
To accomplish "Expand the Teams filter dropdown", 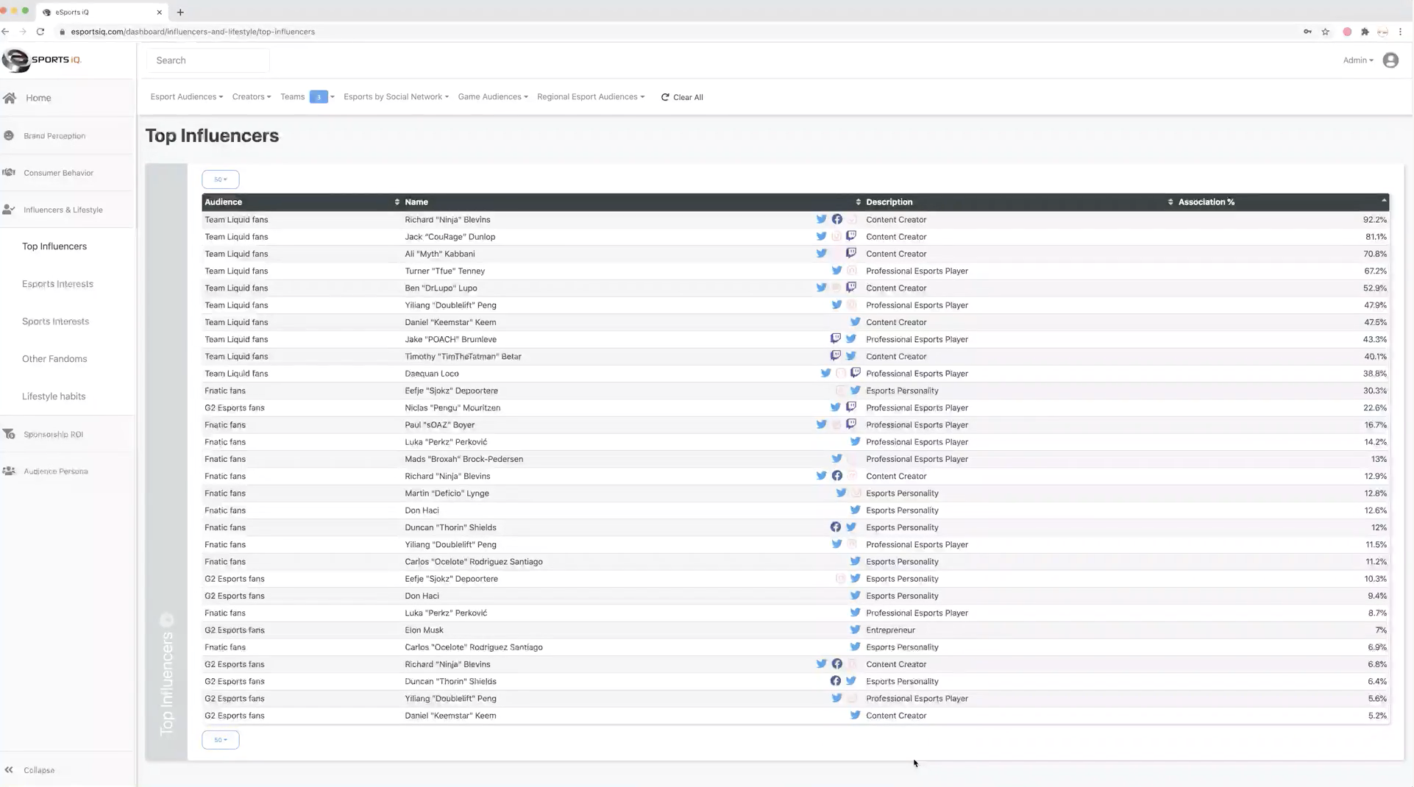I will click(308, 97).
